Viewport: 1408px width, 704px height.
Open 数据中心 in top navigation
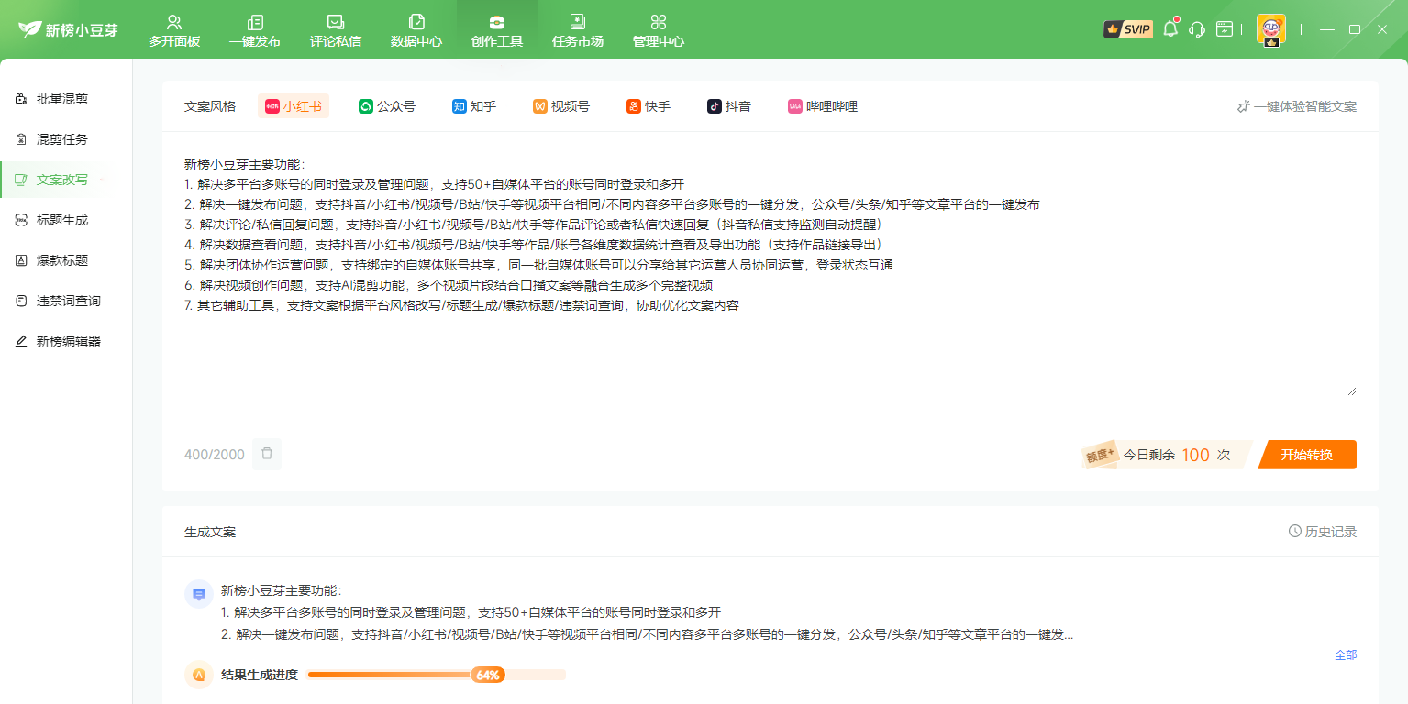416,30
